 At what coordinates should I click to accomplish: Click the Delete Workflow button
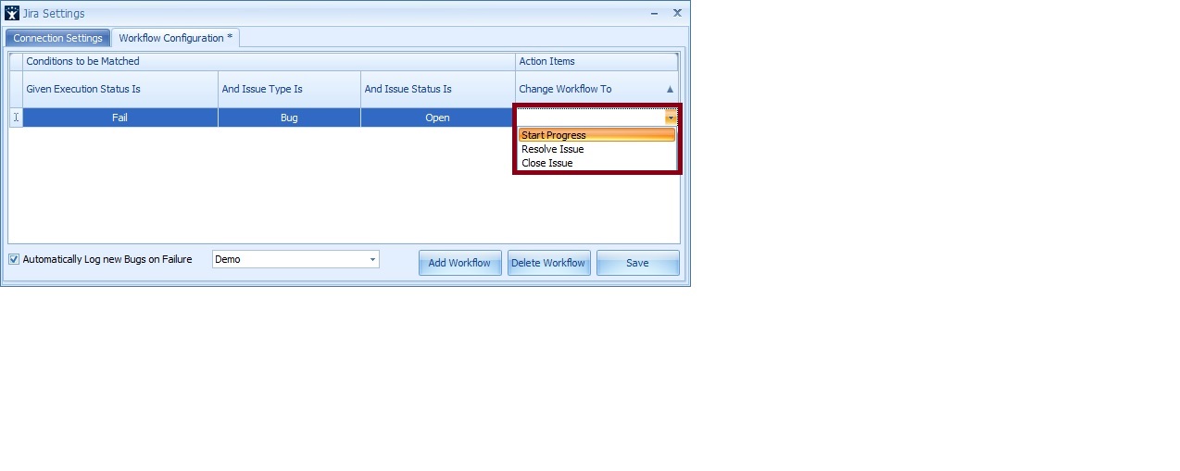coord(548,263)
